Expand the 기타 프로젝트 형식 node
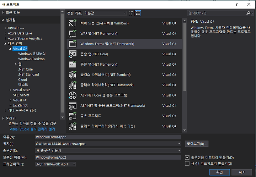Screen dimensions: 256x177 coord(5,110)
